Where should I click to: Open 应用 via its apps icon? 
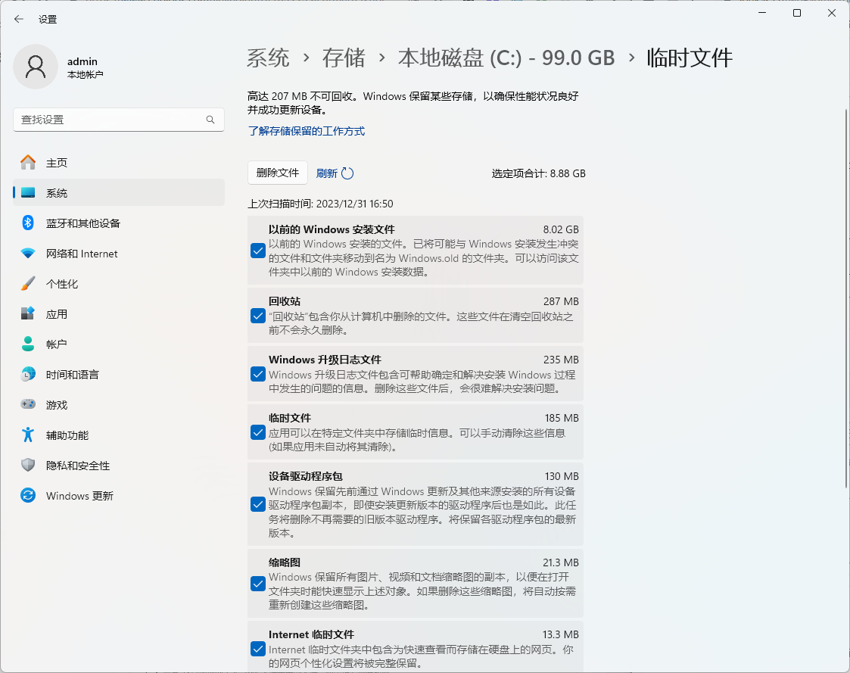pyautogui.click(x=28, y=314)
